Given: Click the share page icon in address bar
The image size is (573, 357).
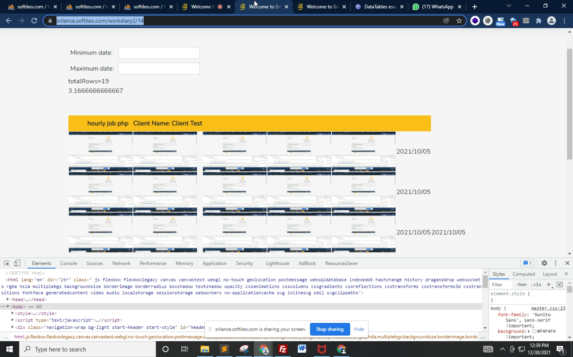Looking at the screenshot, I should [446, 20].
